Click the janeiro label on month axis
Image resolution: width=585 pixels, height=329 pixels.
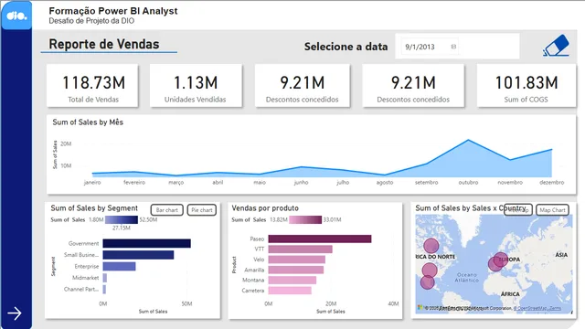[x=92, y=183]
